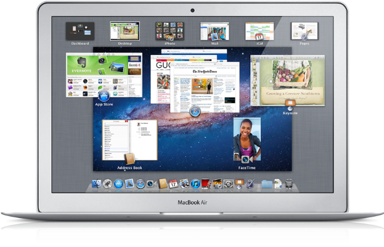Open Photo Booth icon in the Dock
The width and height of the screenshot is (384, 247).
coord(206,183)
